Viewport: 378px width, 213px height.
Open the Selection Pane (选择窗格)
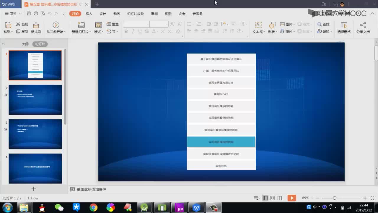[x=344, y=28]
